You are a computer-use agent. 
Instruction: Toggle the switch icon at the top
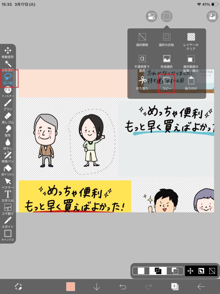[x=152, y=16]
